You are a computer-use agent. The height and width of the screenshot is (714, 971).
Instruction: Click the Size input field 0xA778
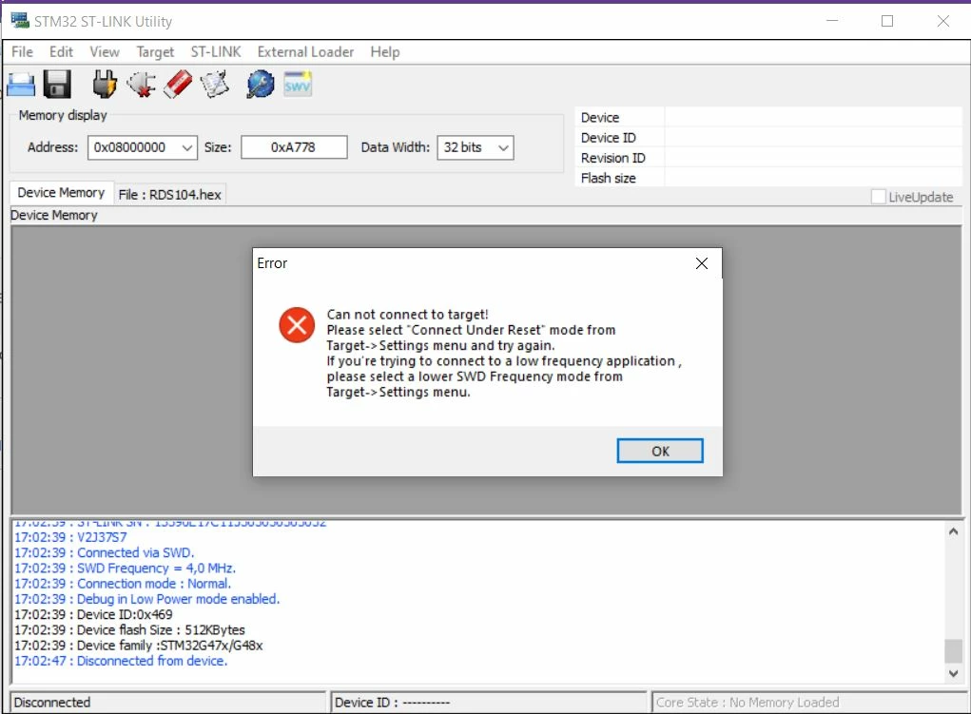tap(294, 147)
